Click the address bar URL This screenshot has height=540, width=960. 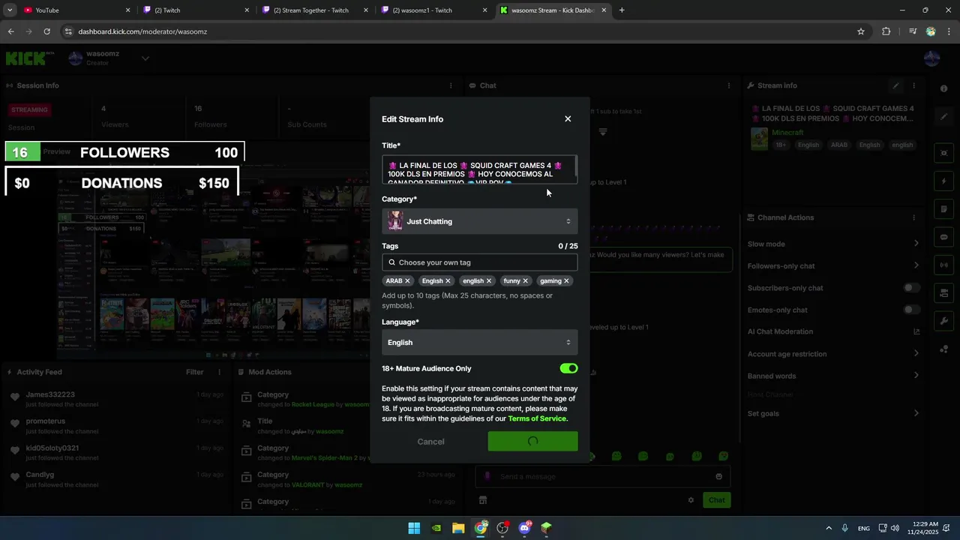pyautogui.click(x=142, y=31)
